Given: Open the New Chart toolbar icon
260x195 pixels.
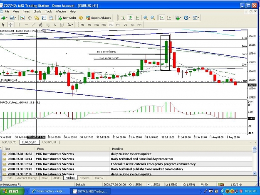Looking at the screenshot, I should [x=3, y=18].
